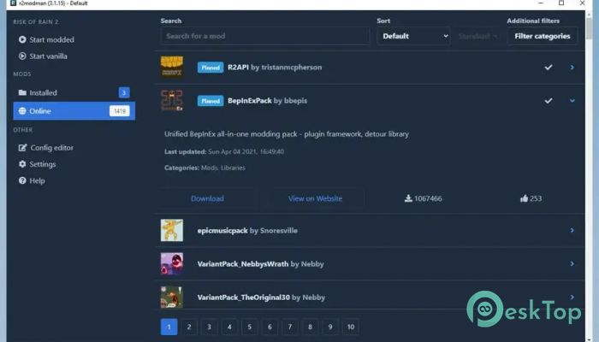Click the Start modded play icon
The height and width of the screenshot is (342, 599).
(x=22, y=39)
